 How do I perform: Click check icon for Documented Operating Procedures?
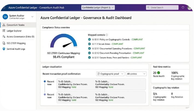tap(89, 48)
